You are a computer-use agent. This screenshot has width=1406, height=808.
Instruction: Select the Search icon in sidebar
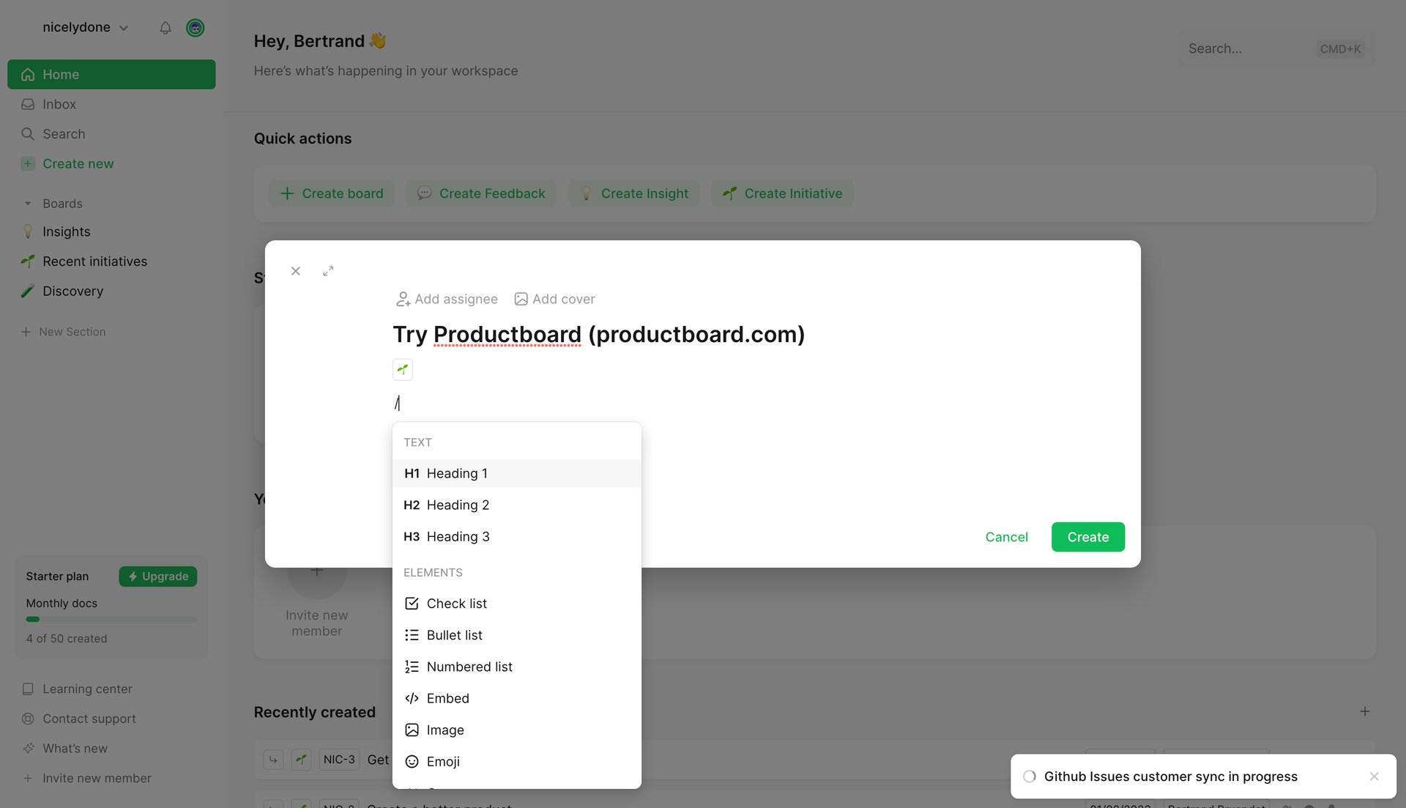point(28,133)
